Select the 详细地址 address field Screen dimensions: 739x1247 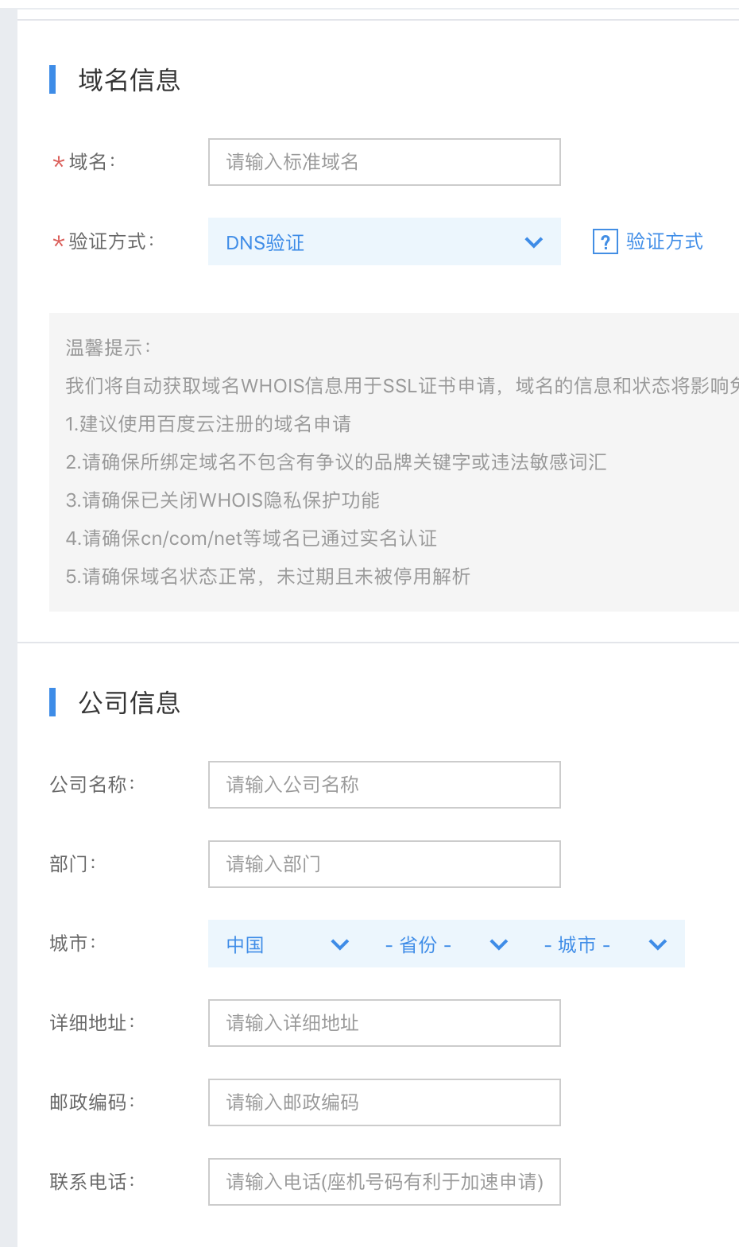pos(384,1023)
